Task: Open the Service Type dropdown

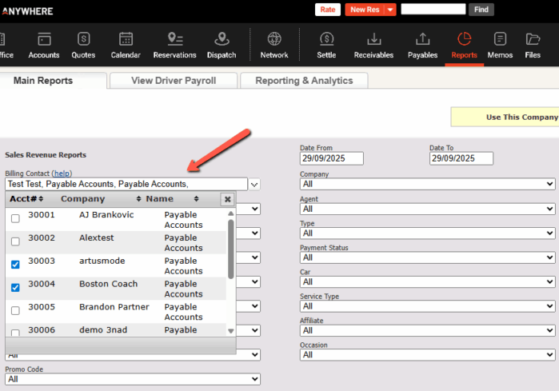Action: click(427, 305)
